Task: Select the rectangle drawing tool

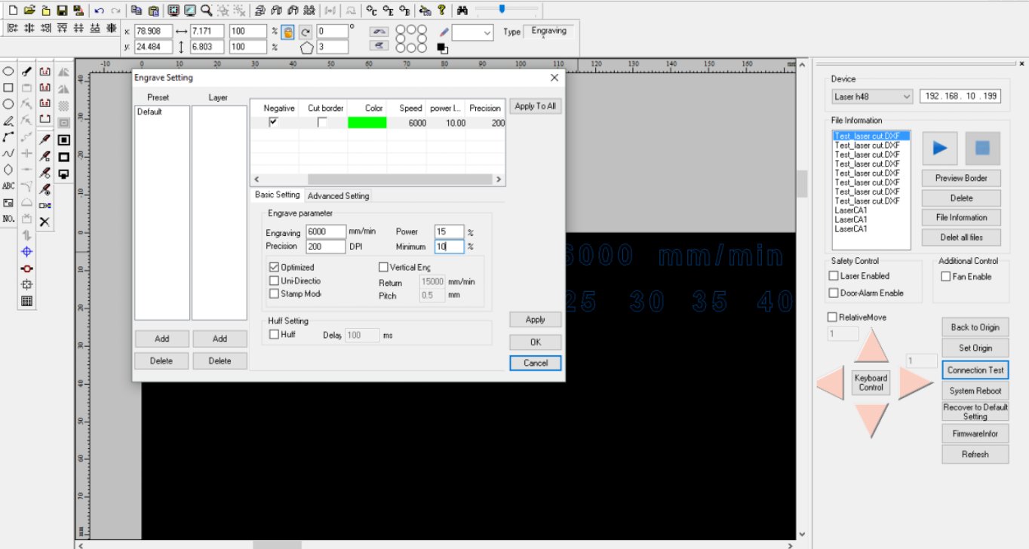Action: [8, 87]
